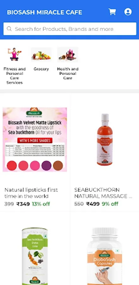Screen dimensions: 139x285
Task: Tap the magnifier icon in search bar
Action: (x=9, y=29)
